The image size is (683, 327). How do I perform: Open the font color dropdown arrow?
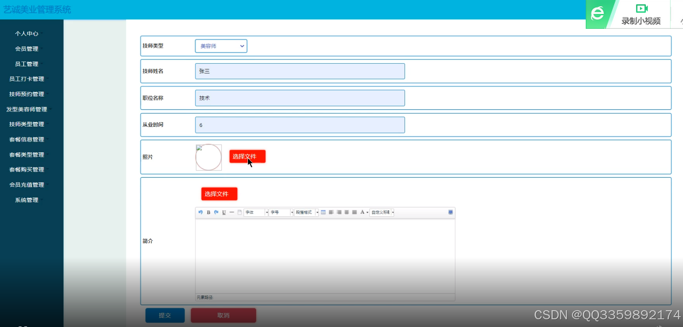[x=368, y=212]
